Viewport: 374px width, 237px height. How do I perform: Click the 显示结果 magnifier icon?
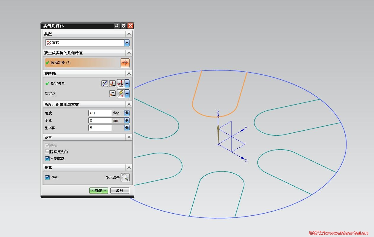tap(125, 177)
